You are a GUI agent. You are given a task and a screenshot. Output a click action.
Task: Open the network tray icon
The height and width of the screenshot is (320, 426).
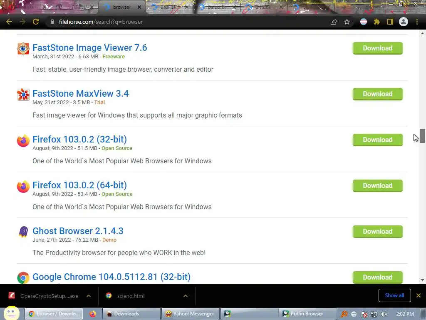click(374, 314)
